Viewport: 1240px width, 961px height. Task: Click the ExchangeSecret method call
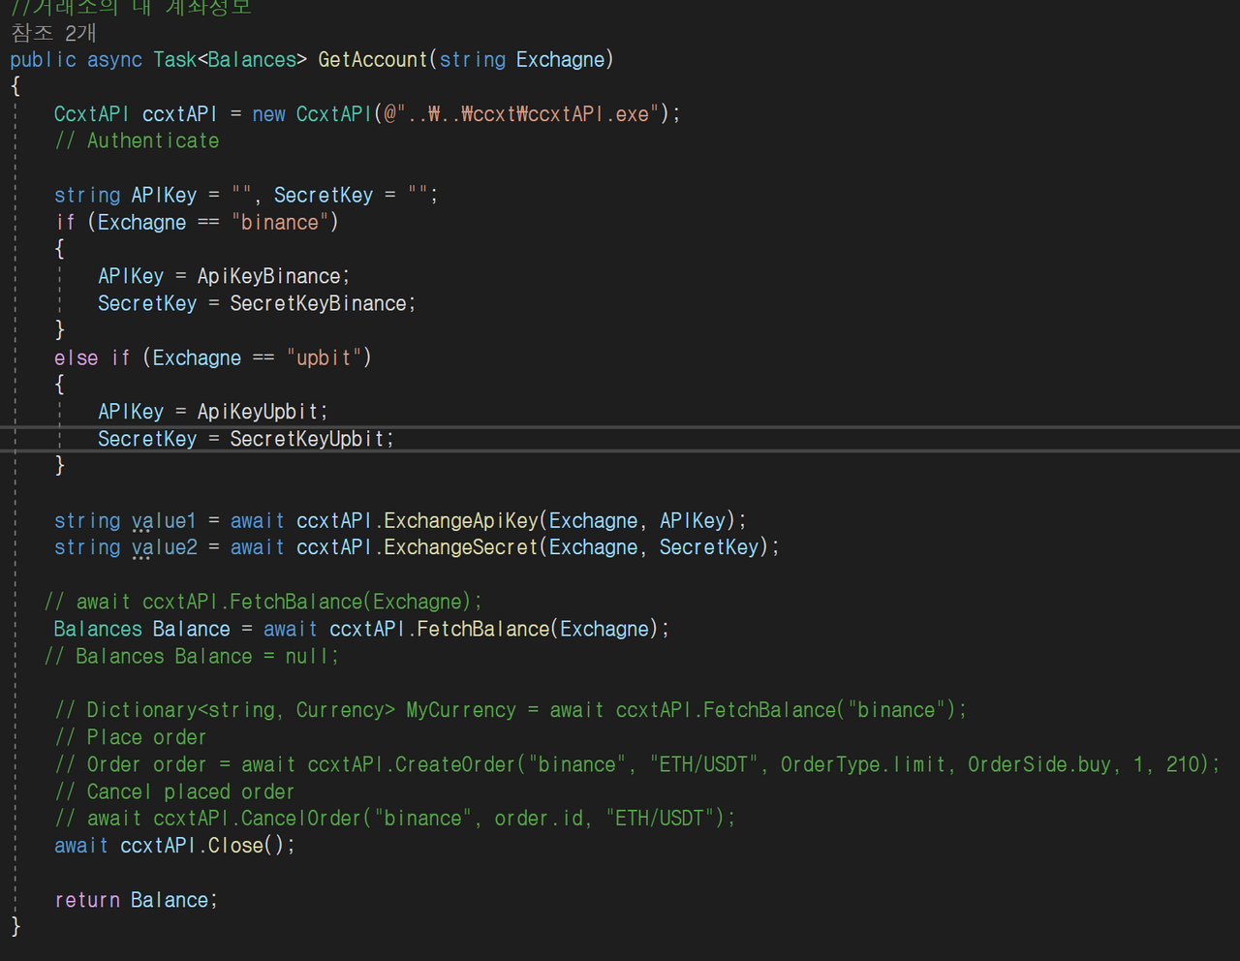461,548
